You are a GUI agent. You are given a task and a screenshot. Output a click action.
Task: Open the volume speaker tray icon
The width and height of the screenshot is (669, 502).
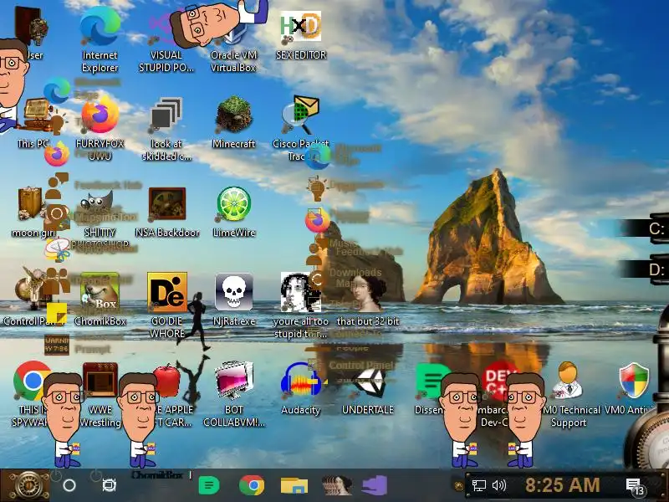[x=498, y=485]
